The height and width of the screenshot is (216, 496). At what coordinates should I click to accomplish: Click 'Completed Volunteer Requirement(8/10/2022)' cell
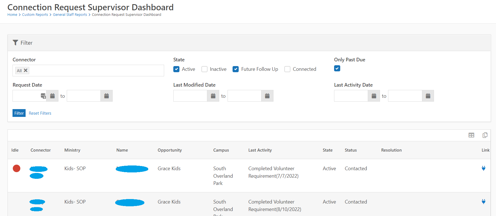[x=275, y=205]
